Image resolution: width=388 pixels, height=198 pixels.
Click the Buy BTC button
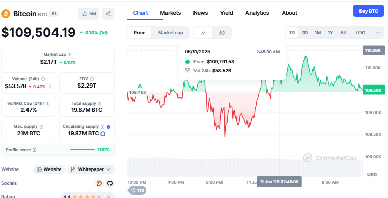[x=369, y=11]
